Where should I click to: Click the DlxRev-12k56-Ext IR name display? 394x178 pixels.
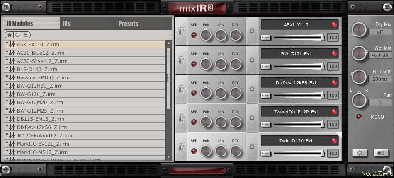coord(300,82)
